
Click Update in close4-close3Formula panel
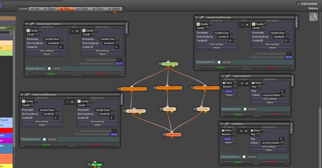(221, 67)
